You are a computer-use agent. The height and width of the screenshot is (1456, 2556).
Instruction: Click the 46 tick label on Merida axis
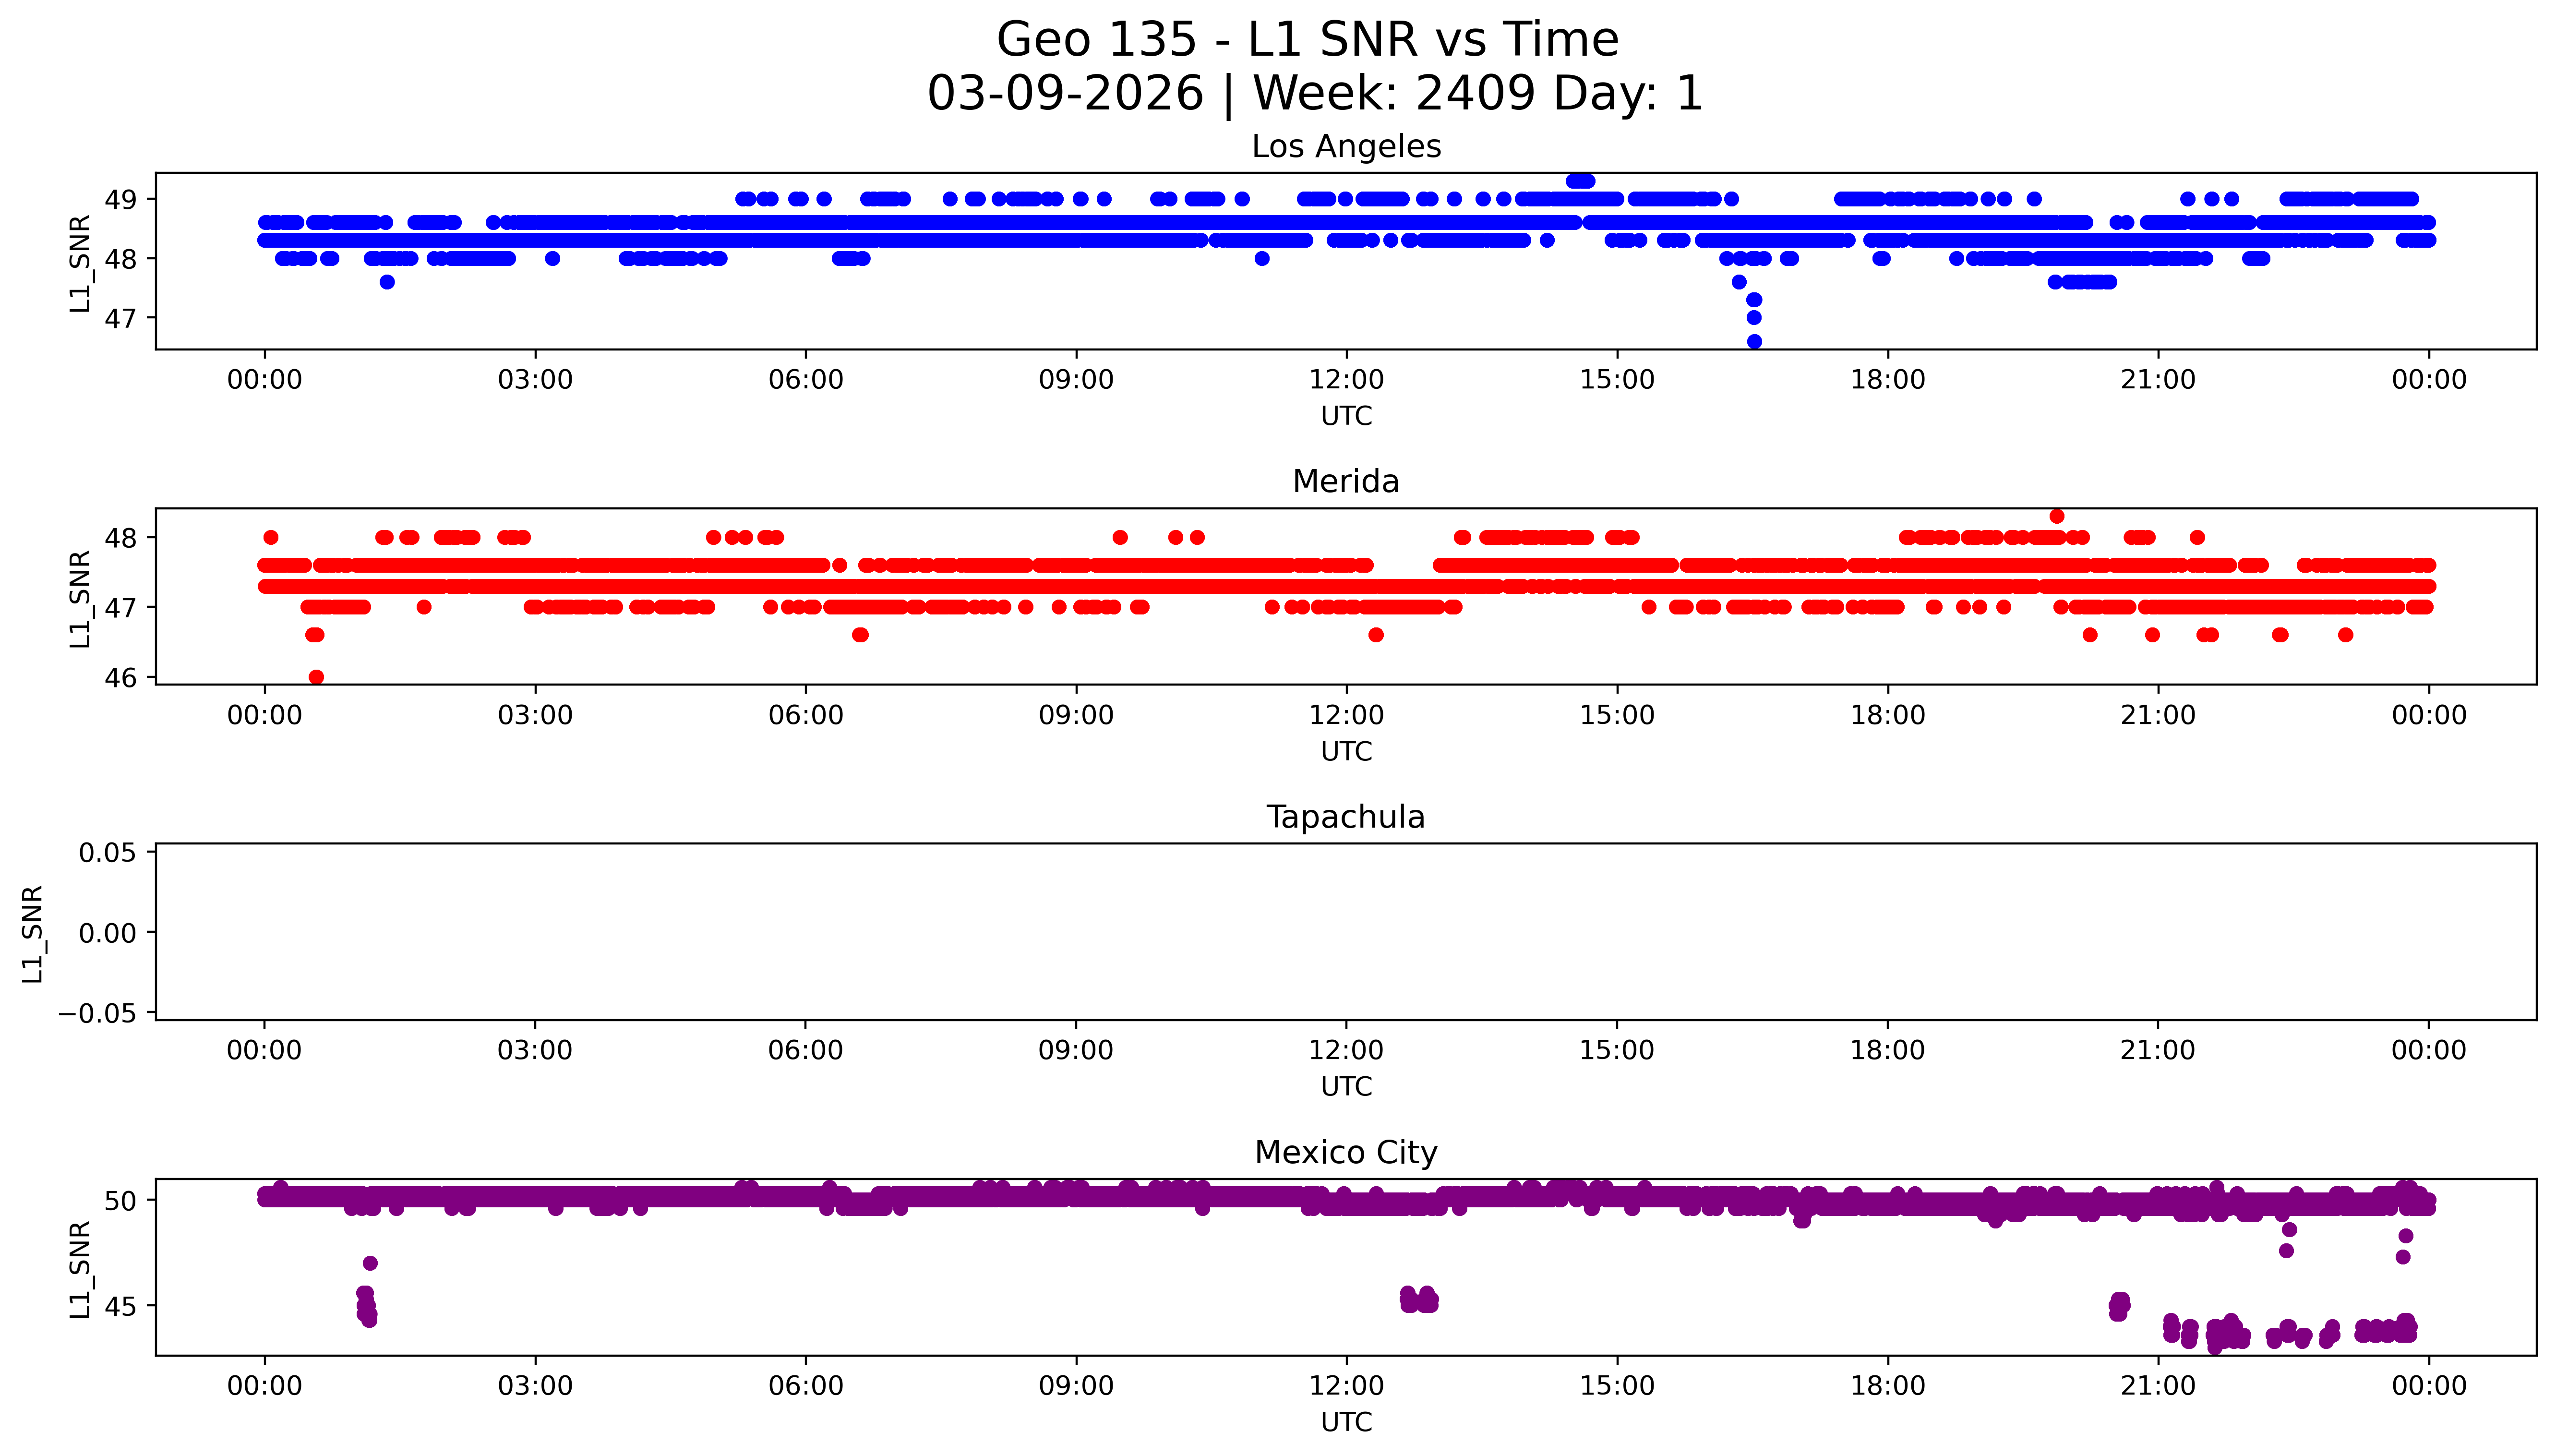(x=121, y=677)
